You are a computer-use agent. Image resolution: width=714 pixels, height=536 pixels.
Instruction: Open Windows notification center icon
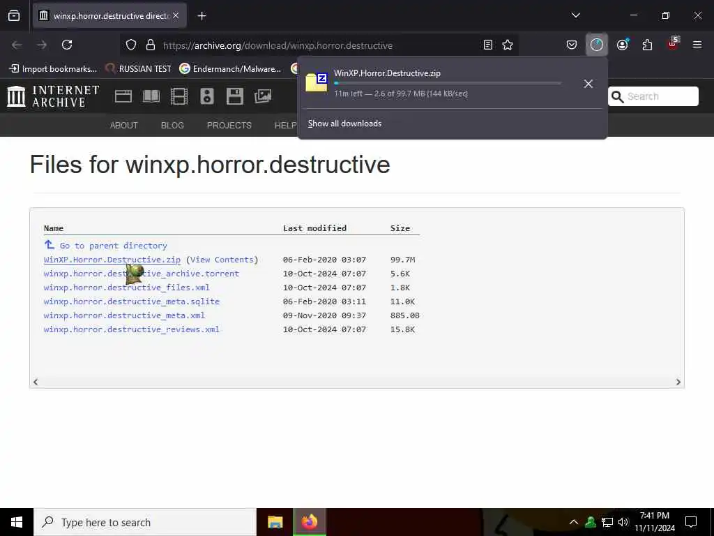691,522
